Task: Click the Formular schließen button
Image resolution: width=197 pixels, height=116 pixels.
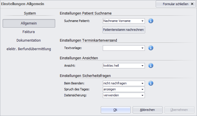Action: [176, 4]
